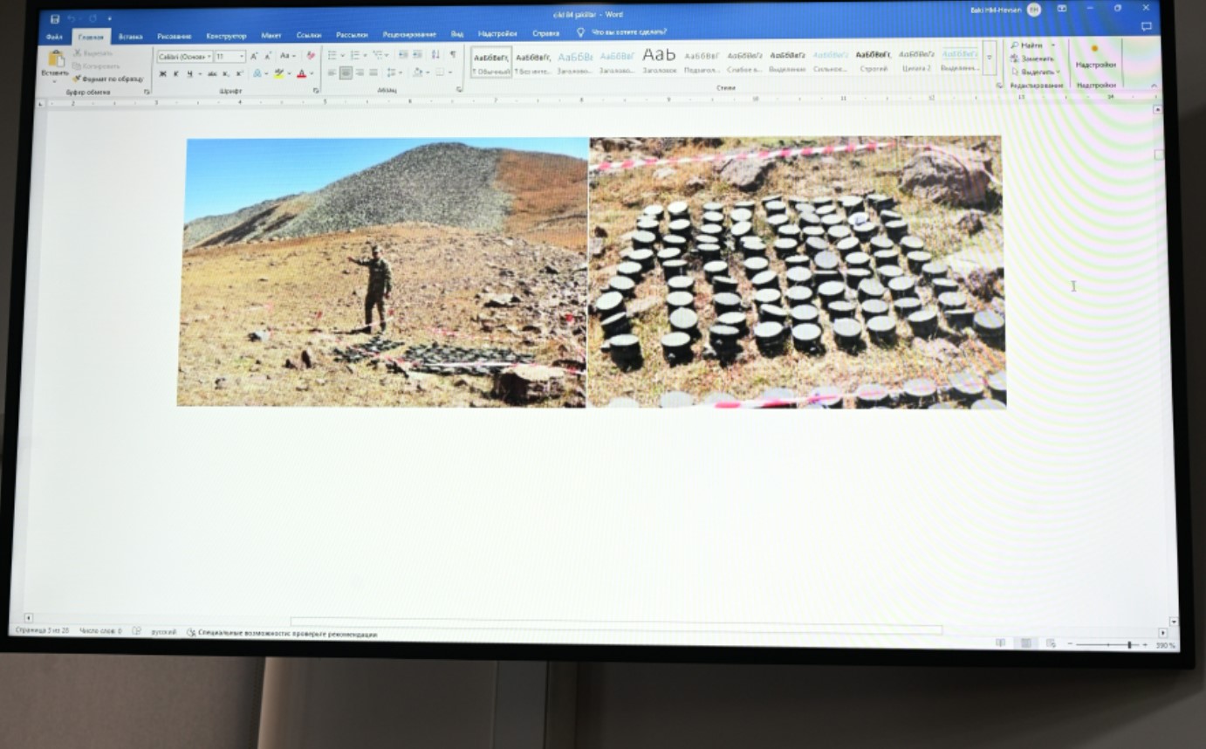Switch to the Макет (Layout) tab

point(271,36)
